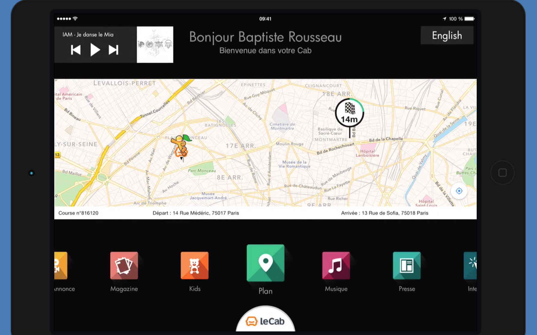
Task: Skip to the previous music track
Action: coord(76,50)
